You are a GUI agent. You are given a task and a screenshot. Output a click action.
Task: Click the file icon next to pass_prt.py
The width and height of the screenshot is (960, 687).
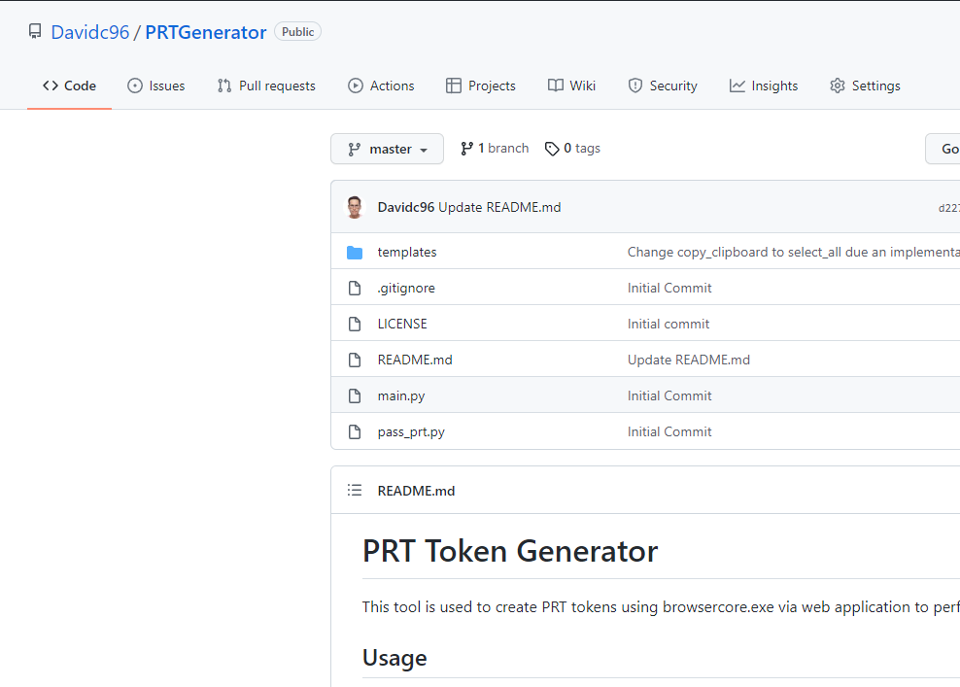355,432
